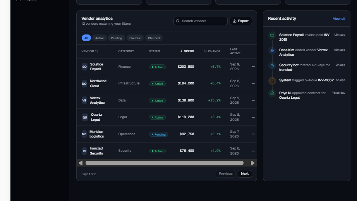
Task: Select the Churned filter tab
Action: point(154,38)
